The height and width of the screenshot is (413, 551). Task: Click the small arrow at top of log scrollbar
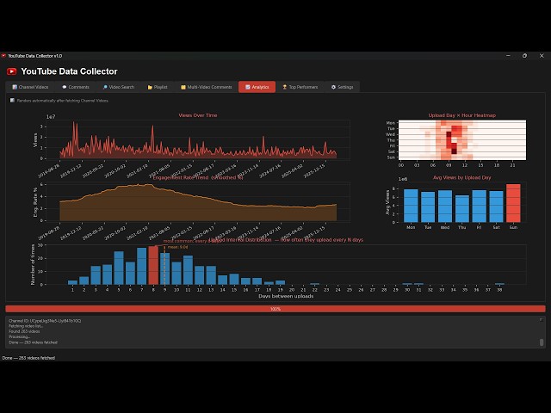click(x=542, y=319)
